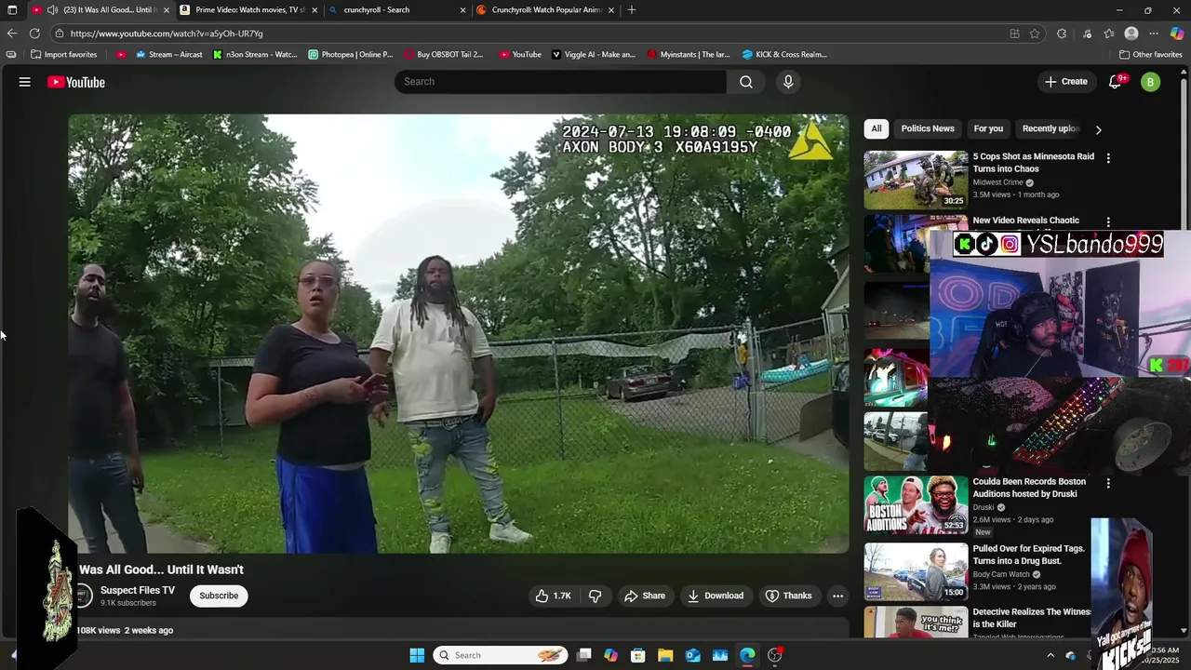Open a new browser tab
Viewport: 1191px width, 670px height.
pyautogui.click(x=632, y=10)
